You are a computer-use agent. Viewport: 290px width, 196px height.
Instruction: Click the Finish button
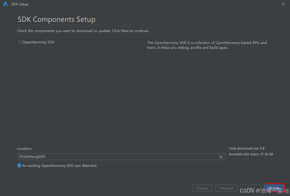[x=275, y=188]
